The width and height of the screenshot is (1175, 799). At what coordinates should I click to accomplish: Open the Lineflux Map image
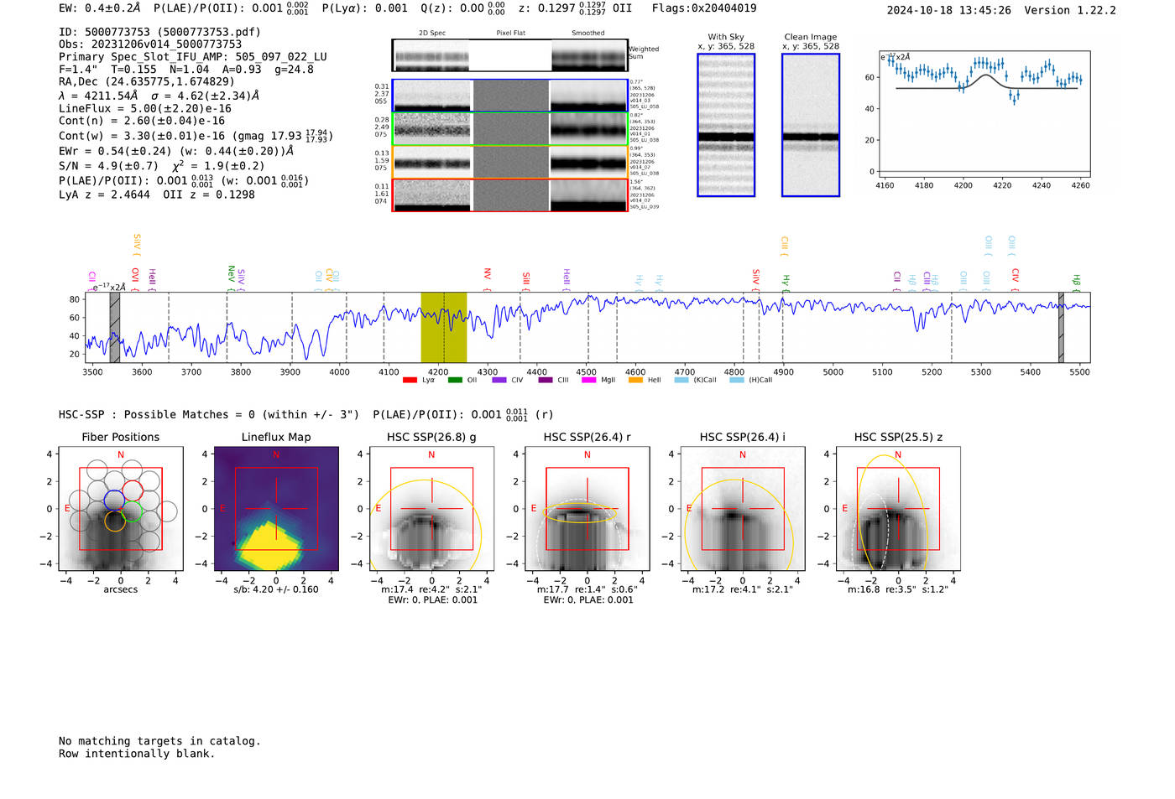point(276,509)
